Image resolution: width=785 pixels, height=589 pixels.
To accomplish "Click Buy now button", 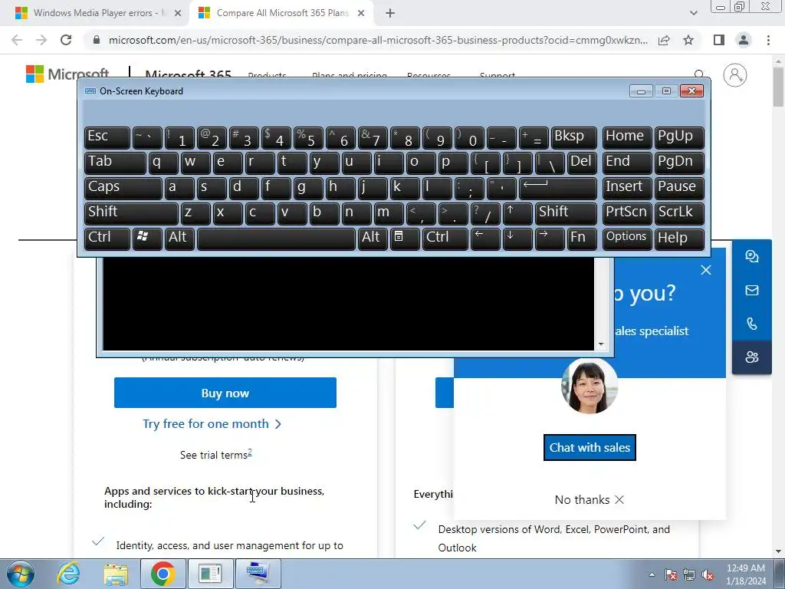I will click(225, 393).
